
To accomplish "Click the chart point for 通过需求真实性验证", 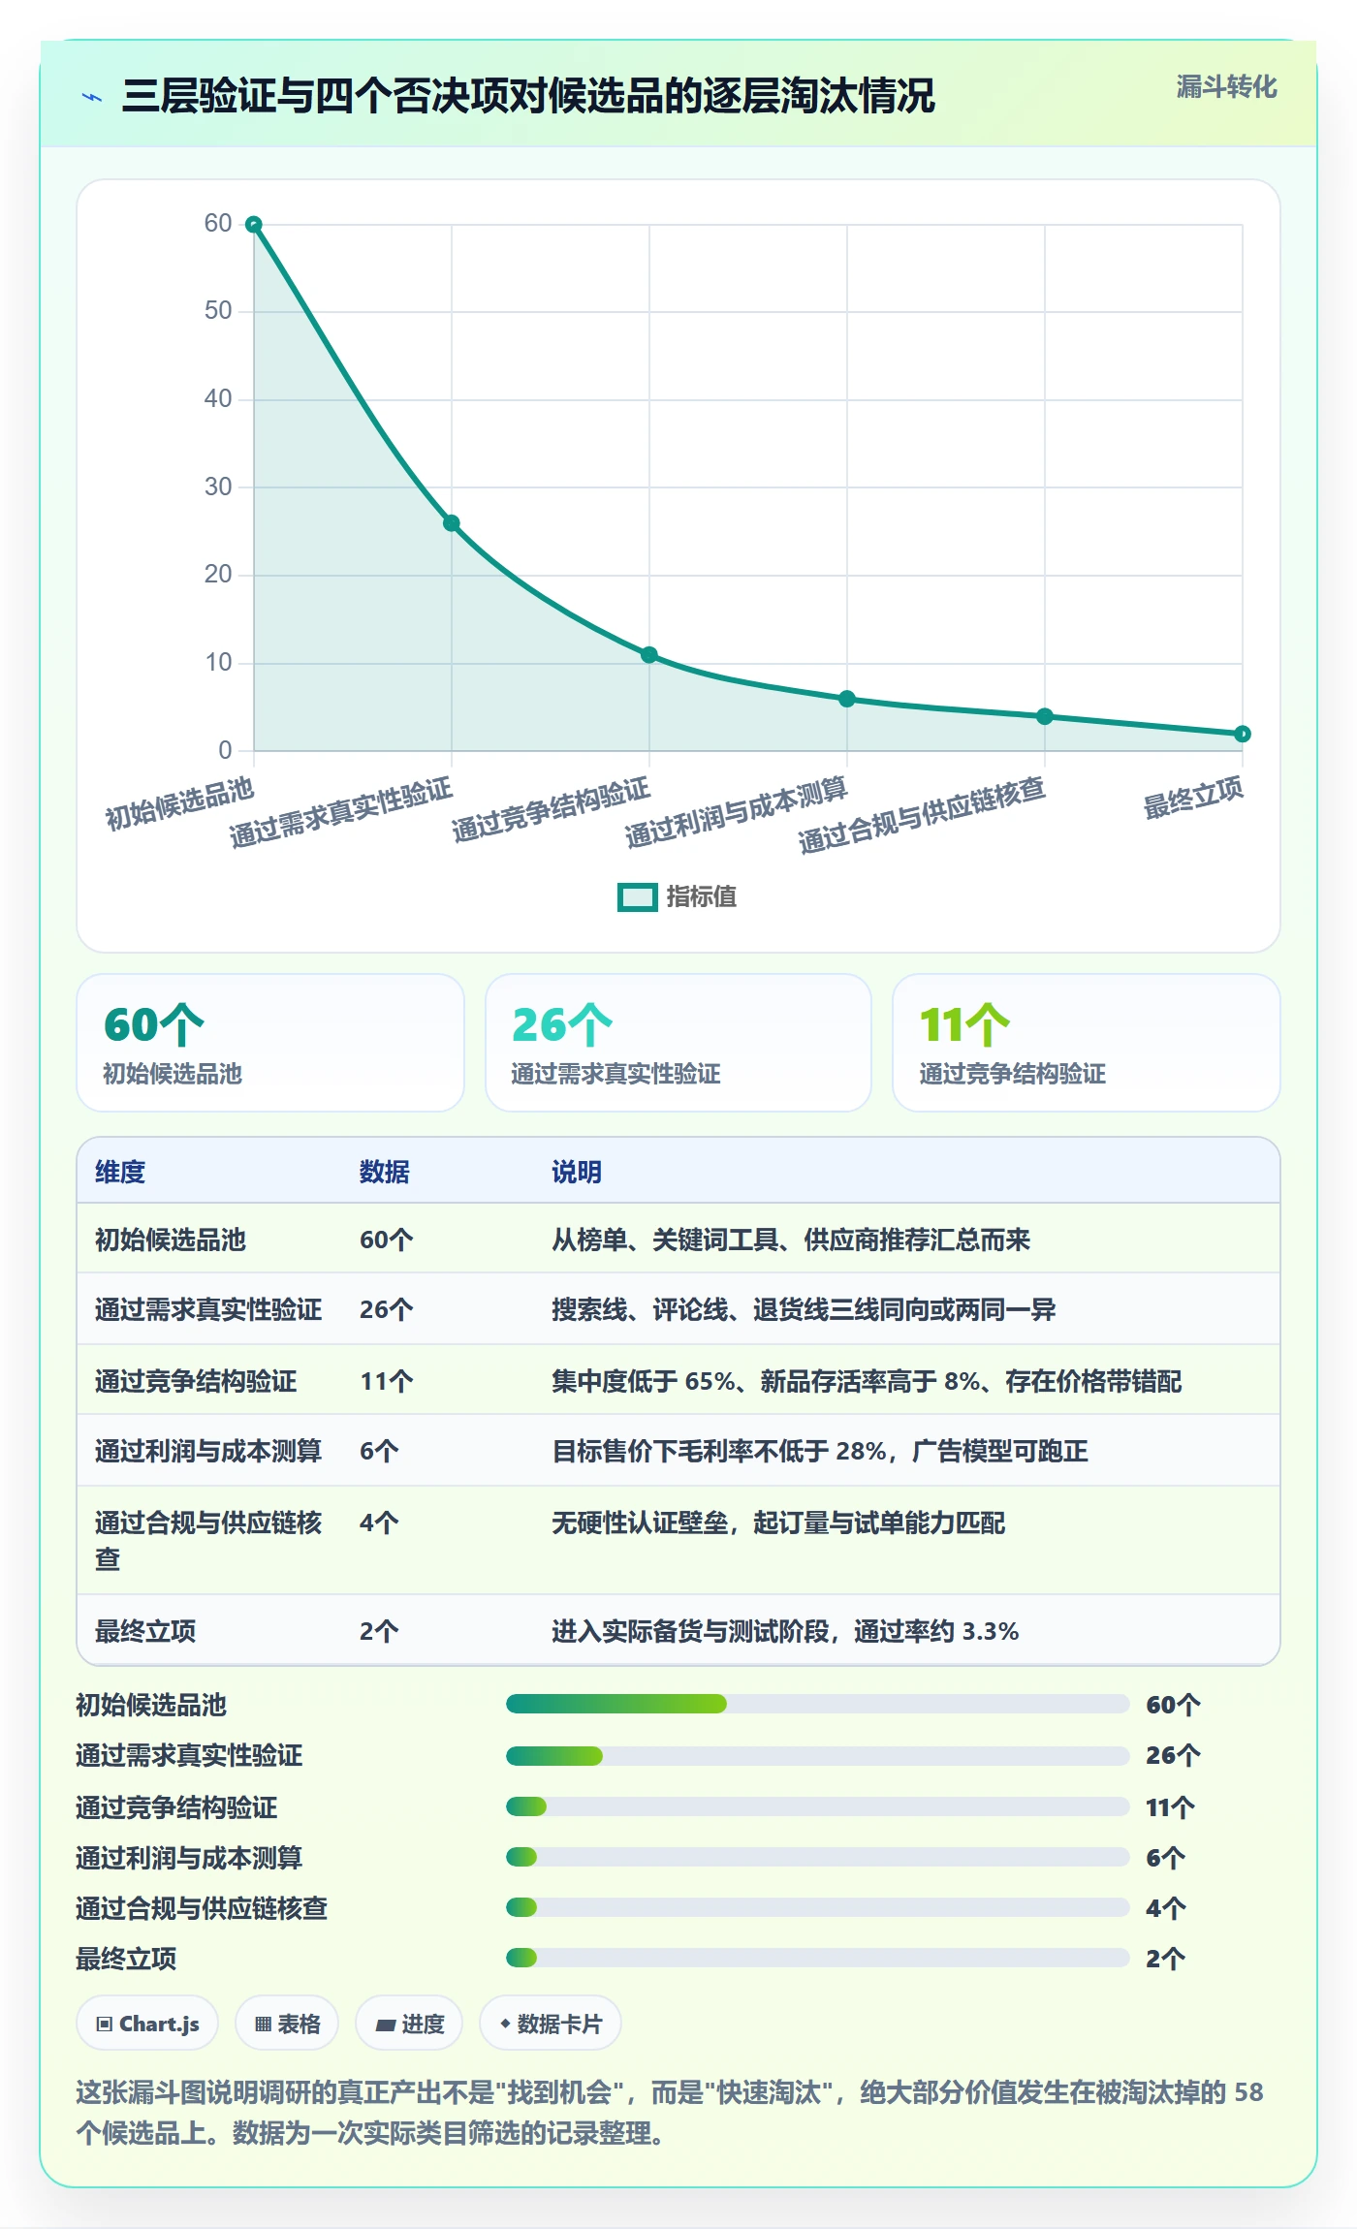I will (x=452, y=523).
